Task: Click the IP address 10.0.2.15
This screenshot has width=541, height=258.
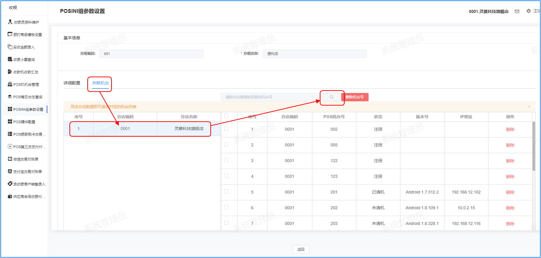Action: (x=466, y=208)
